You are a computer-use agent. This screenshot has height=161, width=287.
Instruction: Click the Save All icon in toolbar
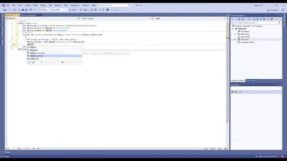point(26,10)
